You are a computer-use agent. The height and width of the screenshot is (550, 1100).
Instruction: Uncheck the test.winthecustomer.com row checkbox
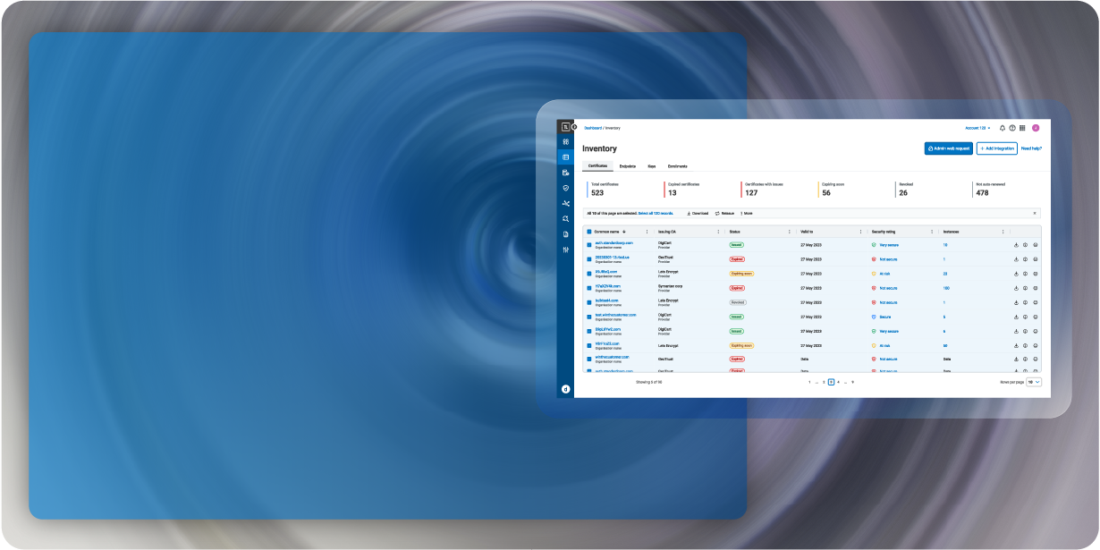point(588,317)
